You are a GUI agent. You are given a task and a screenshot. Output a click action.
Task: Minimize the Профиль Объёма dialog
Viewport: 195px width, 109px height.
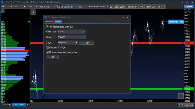[x=118, y=18]
